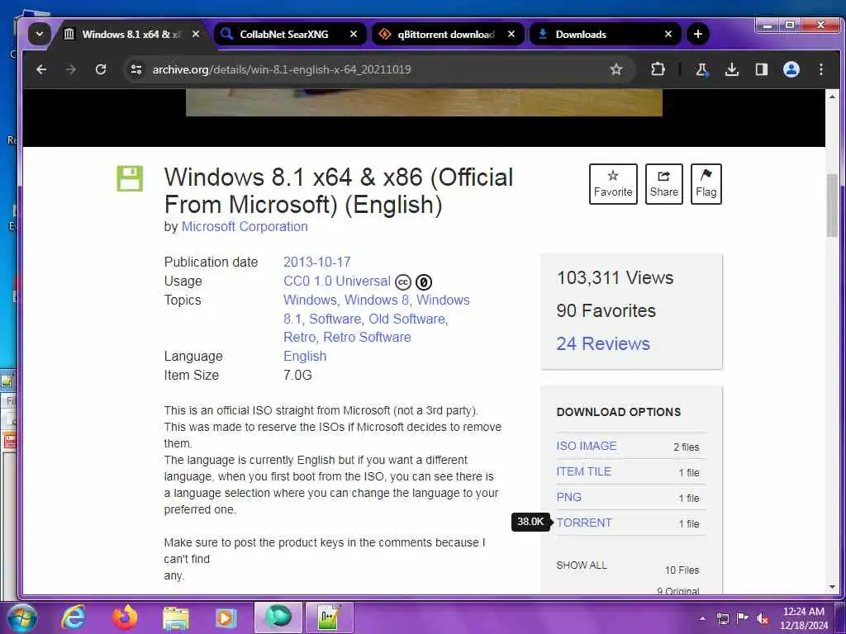
Task: Click the page scrollbar down arrow
Action: 832,587
